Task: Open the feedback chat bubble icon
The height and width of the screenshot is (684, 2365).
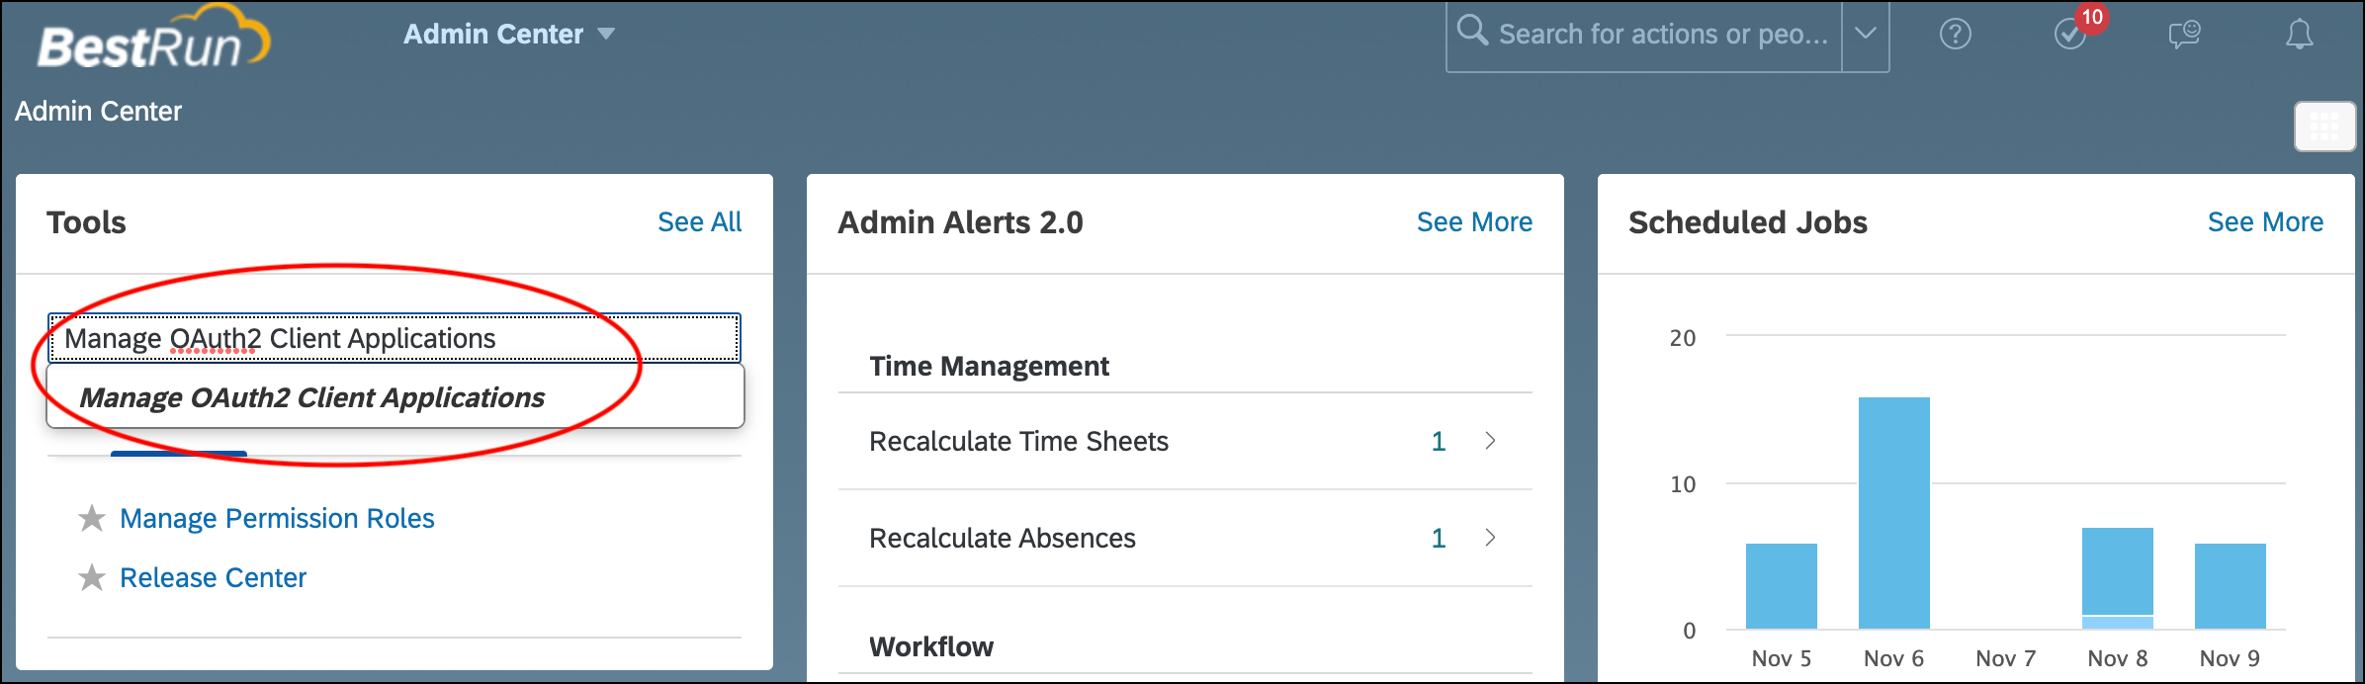Action: 2184,35
